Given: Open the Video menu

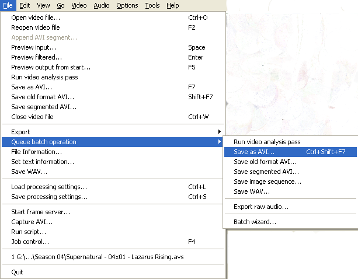Looking at the screenshot, I should (x=79, y=5).
